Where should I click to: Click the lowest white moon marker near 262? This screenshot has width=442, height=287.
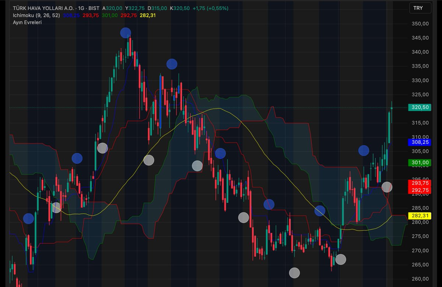pos(294,273)
